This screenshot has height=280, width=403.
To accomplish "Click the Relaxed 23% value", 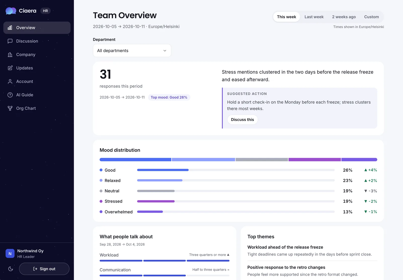I will (x=348, y=181).
